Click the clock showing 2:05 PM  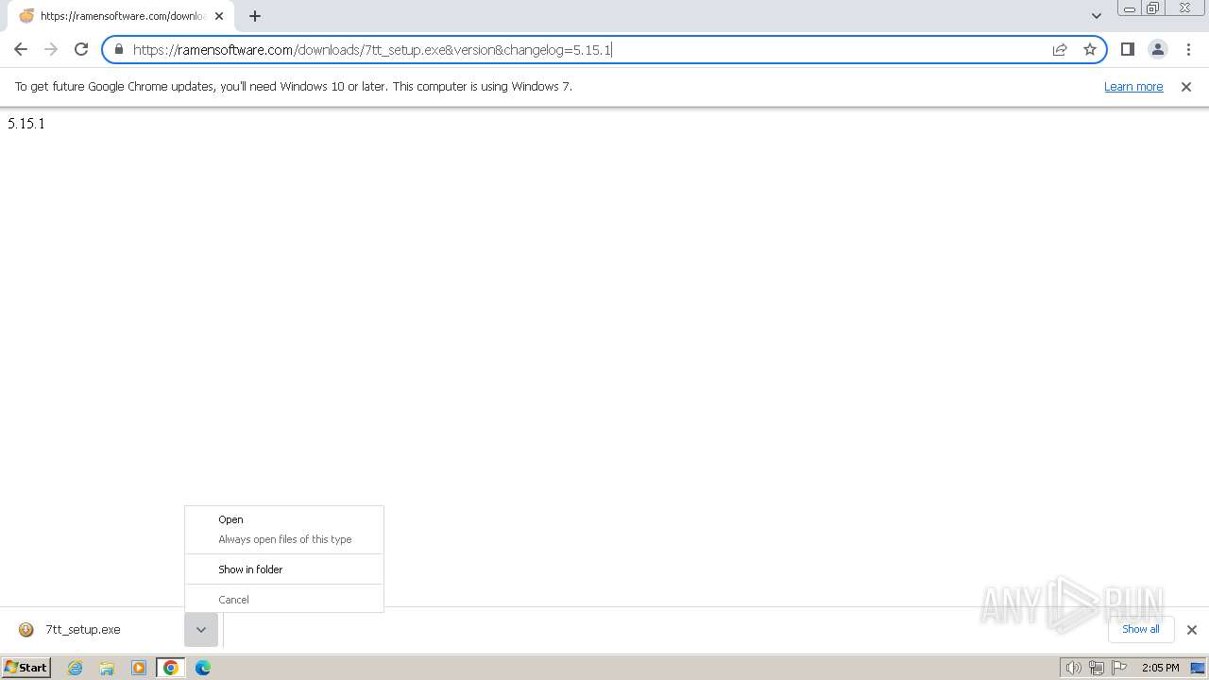point(1160,668)
